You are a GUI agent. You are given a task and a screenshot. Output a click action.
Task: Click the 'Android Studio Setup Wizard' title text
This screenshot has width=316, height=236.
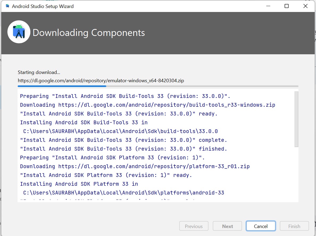43,6
